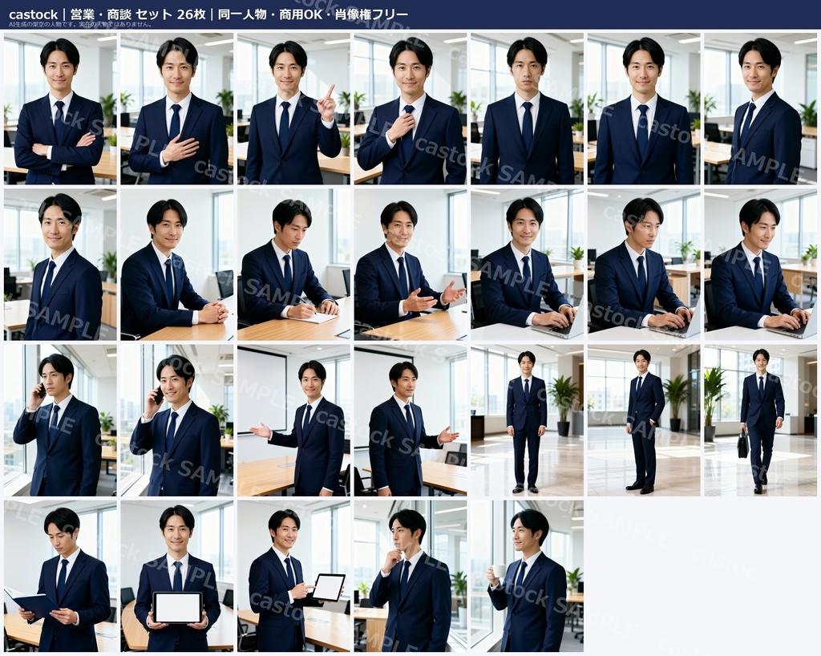Select the thumbnail of man writing on notepad

293,265
